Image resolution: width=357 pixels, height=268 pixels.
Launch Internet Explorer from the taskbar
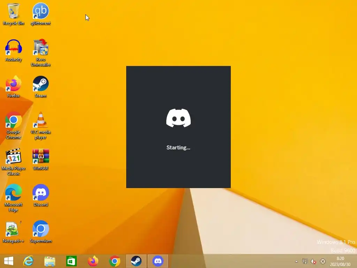point(28,261)
